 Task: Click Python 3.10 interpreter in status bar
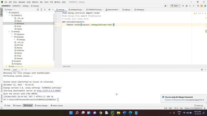coord(193,108)
